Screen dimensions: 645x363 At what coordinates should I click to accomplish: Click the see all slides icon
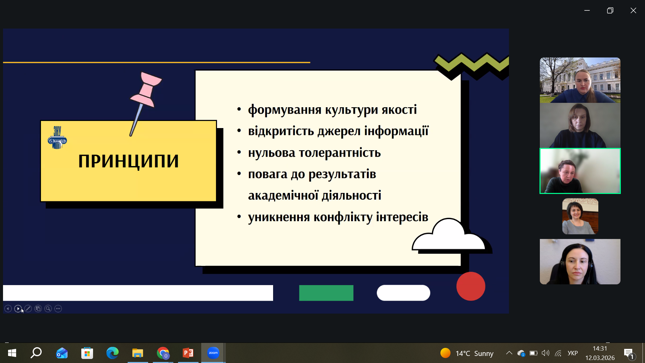coord(38,309)
